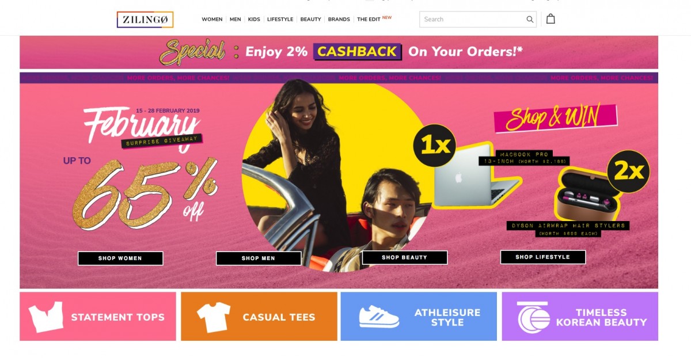Focus the Search input field

point(472,20)
